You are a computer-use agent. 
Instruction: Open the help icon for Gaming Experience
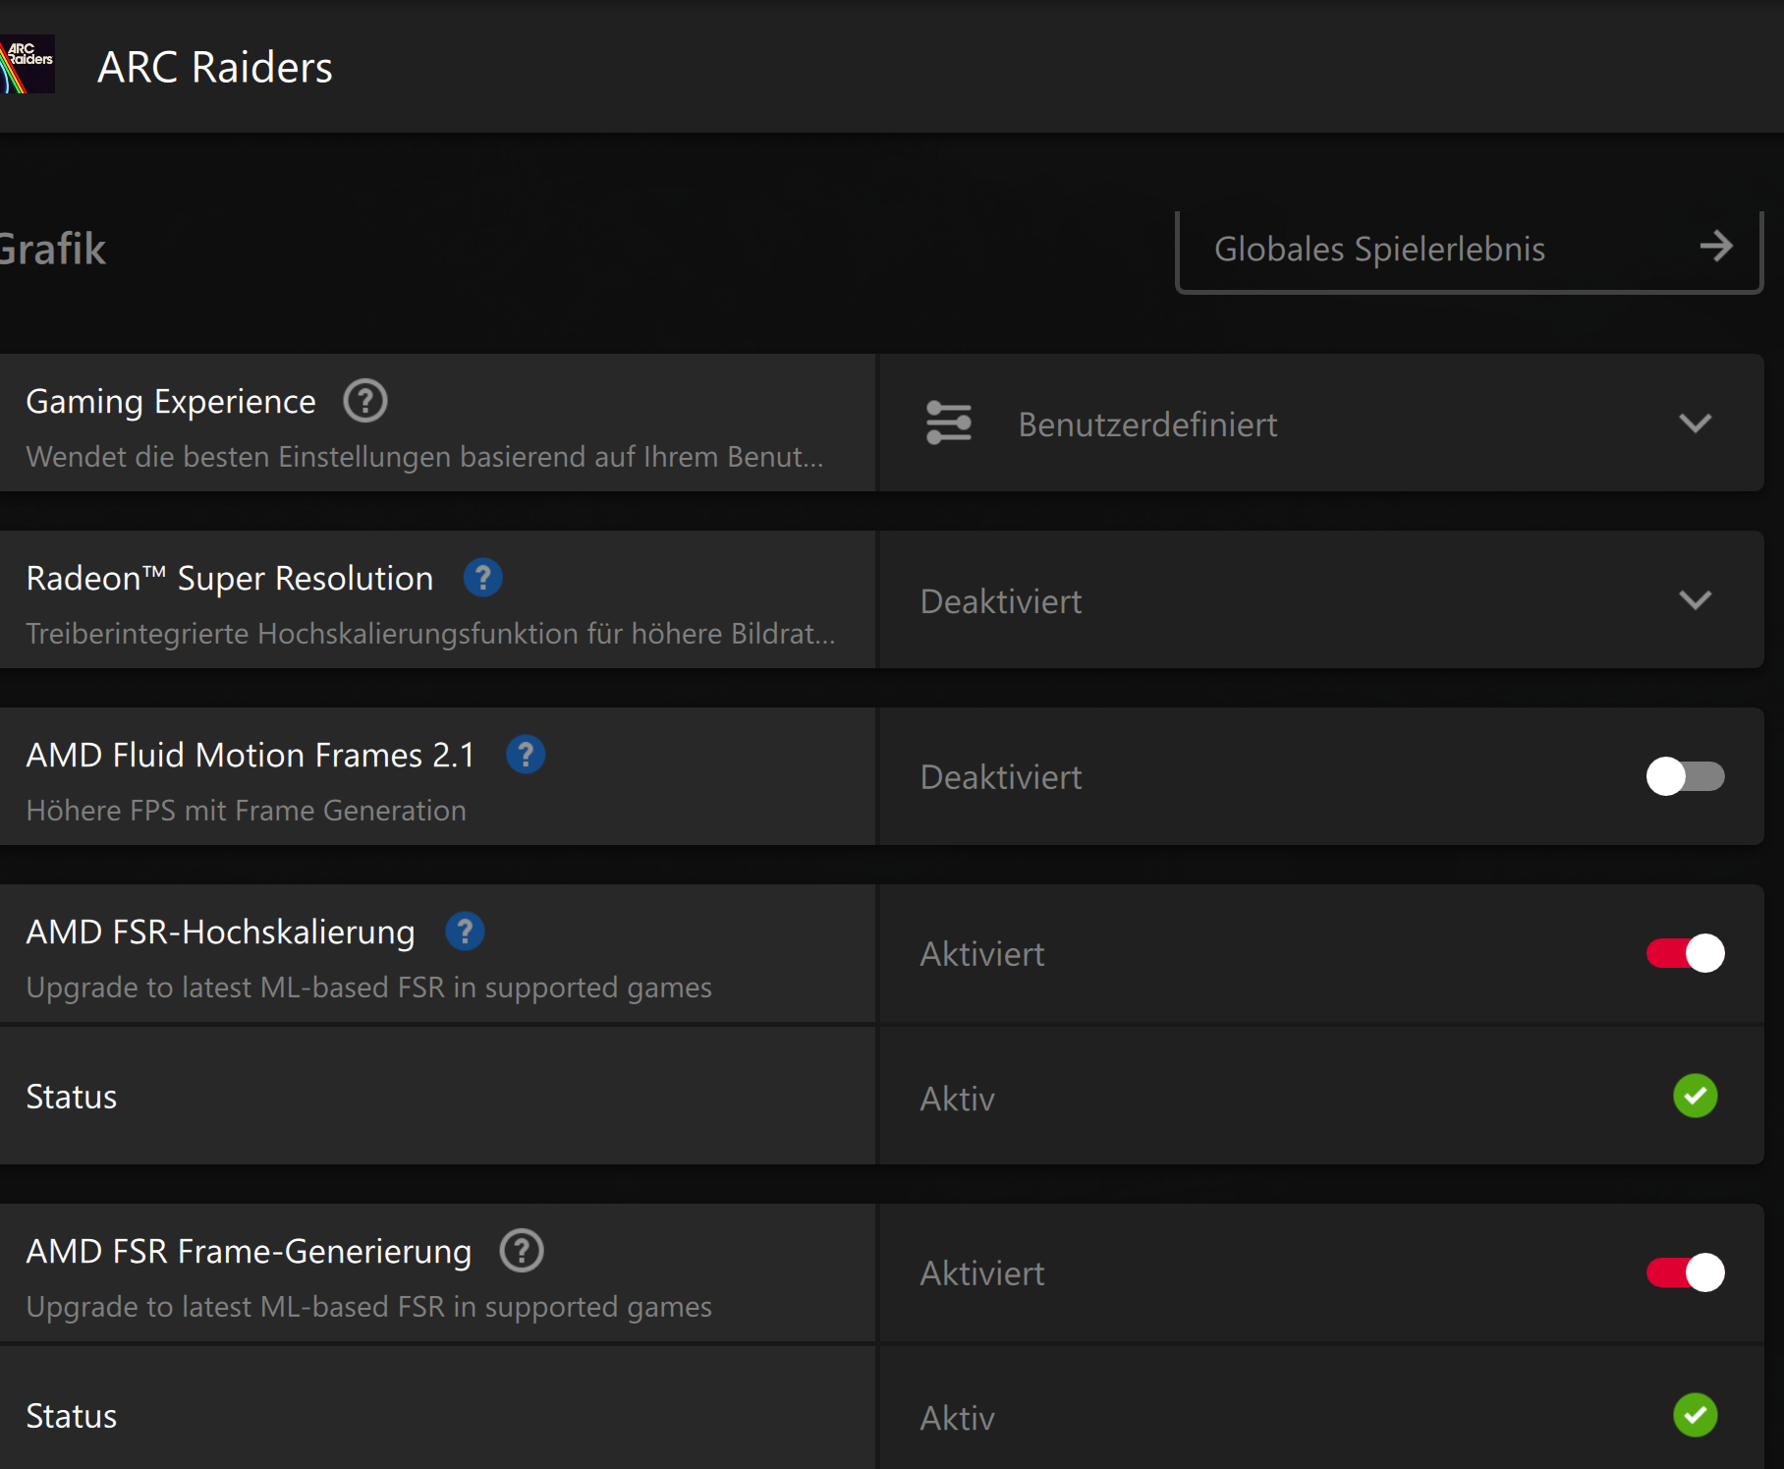pos(364,401)
